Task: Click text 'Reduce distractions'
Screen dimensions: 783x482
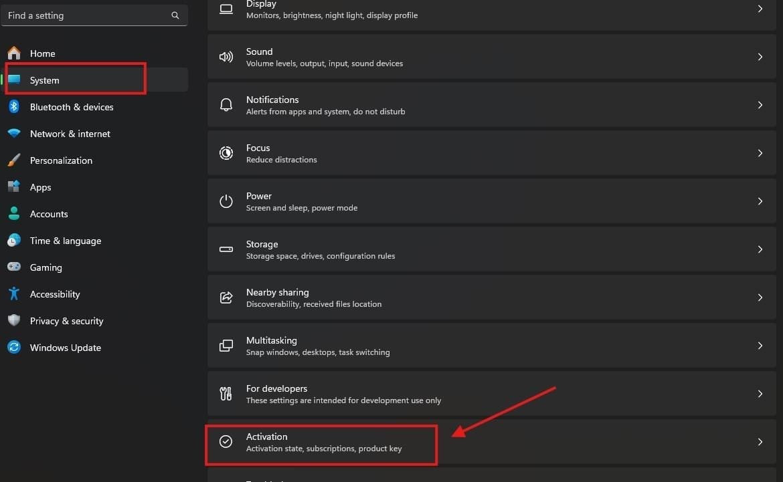Action: 281,160
